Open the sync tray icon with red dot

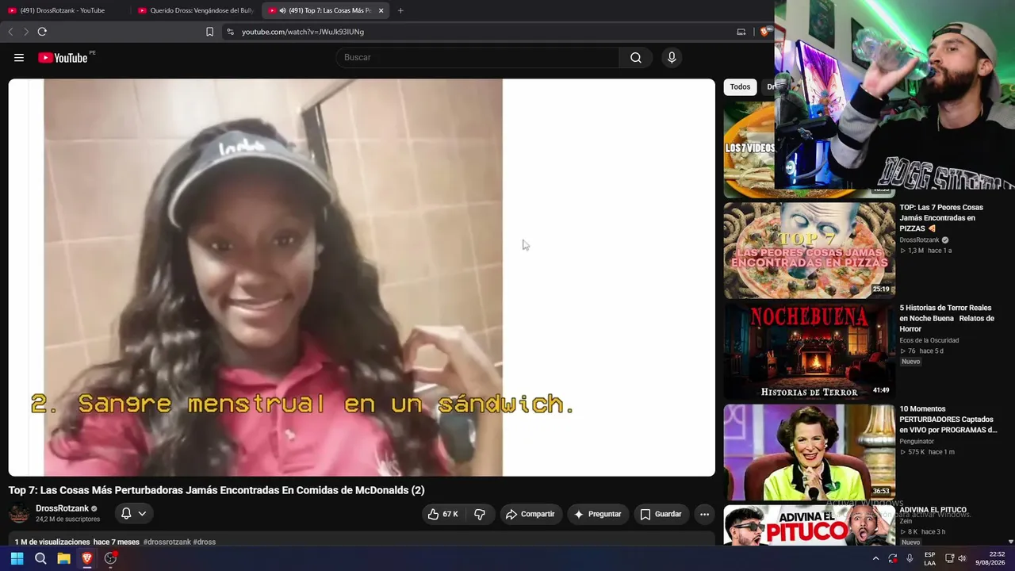(893, 558)
